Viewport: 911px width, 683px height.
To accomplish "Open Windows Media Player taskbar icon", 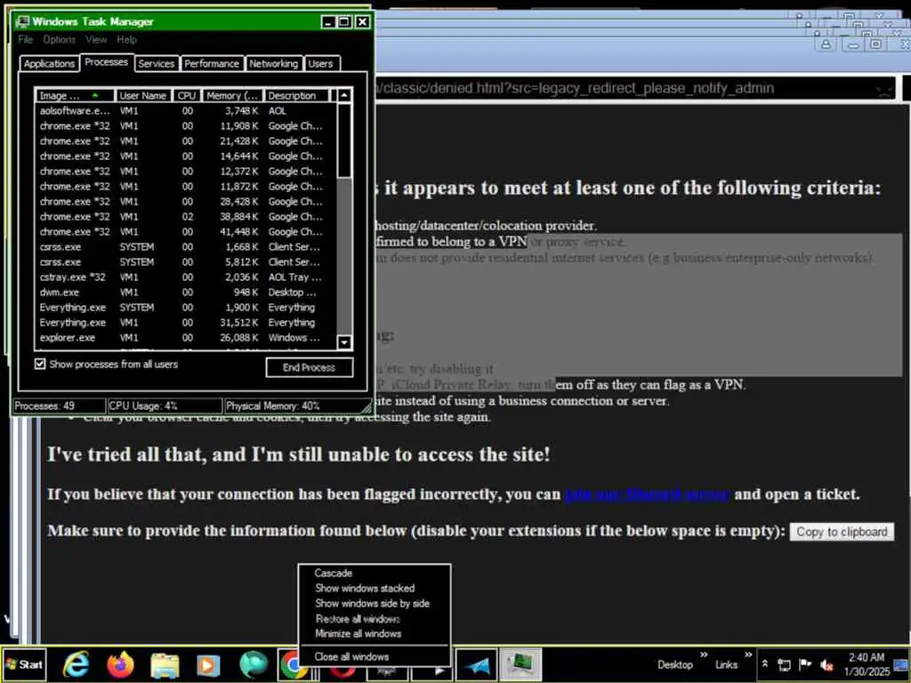I will pos(208,664).
